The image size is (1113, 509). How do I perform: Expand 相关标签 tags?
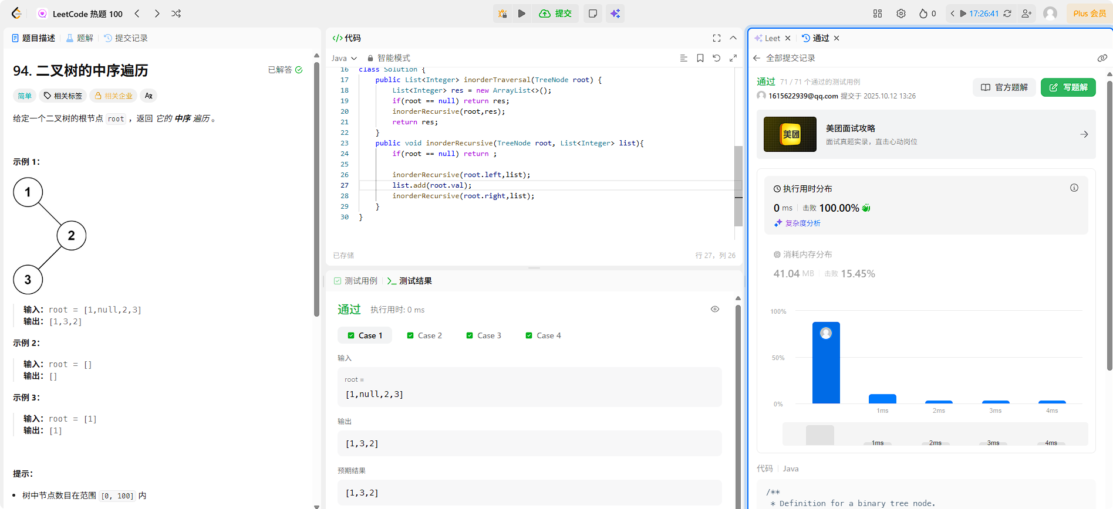click(x=63, y=96)
